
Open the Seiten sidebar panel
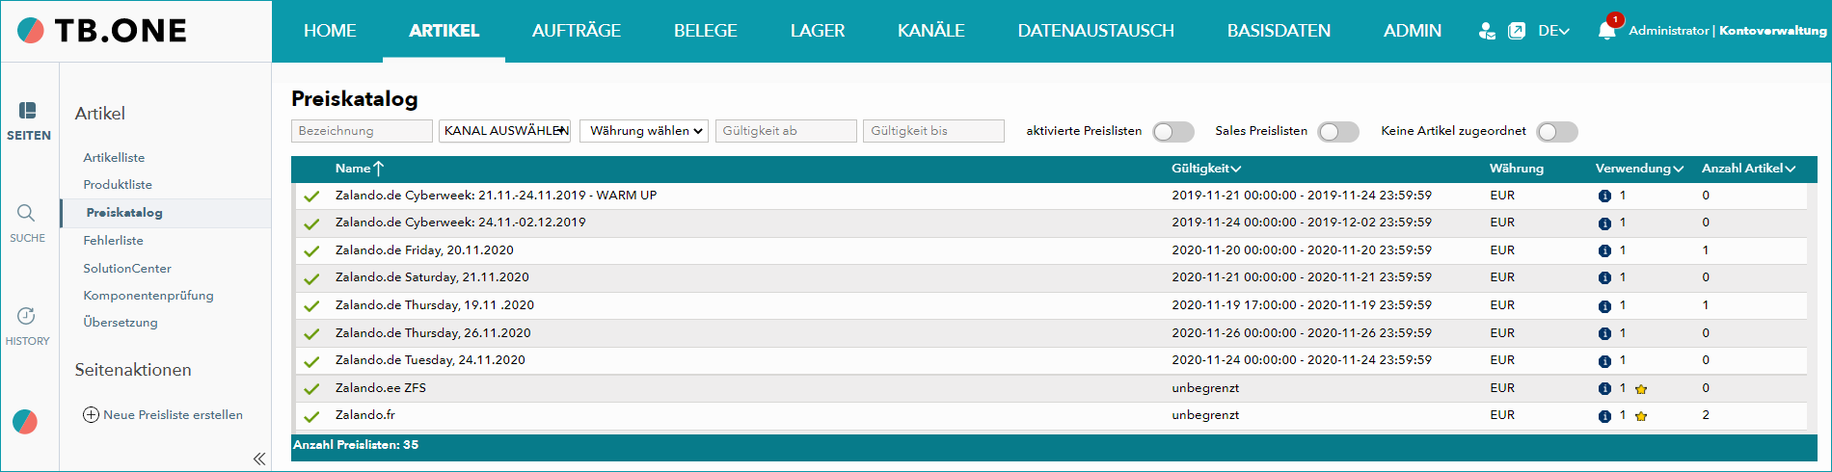pyautogui.click(x=28, y=121)
